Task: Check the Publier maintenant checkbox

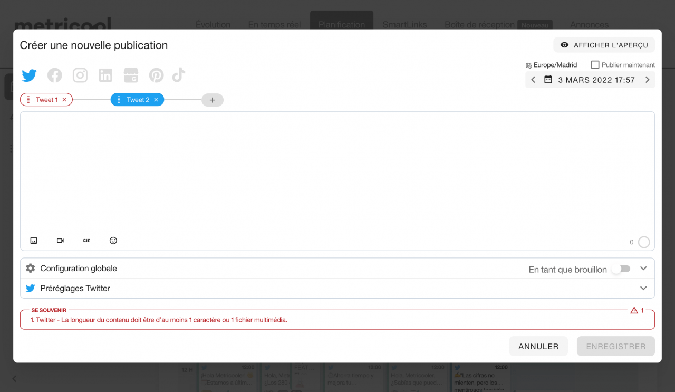Action: coord(595,64)
